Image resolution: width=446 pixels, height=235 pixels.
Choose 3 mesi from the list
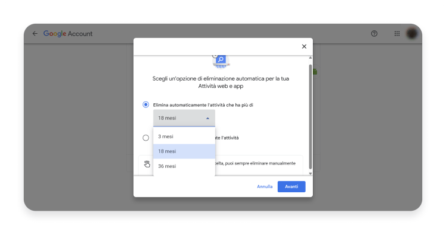pos(184,136)
